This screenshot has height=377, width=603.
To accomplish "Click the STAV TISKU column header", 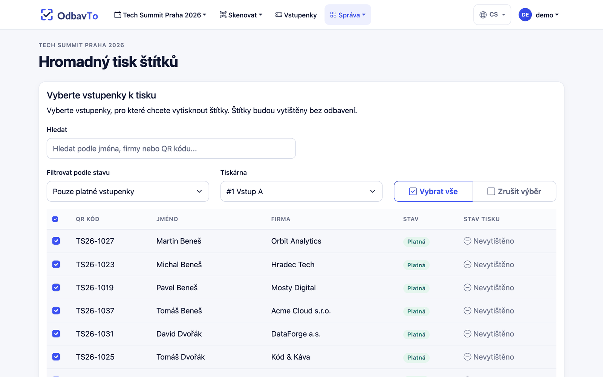I will pyautogui.click(x=482, y=219).
